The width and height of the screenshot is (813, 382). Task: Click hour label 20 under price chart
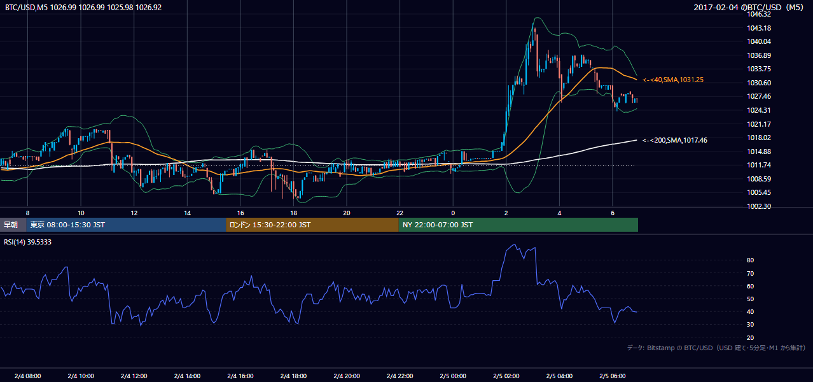(346, 213)
